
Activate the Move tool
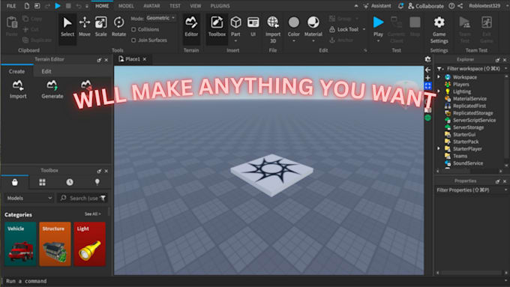tap(85, 27)
